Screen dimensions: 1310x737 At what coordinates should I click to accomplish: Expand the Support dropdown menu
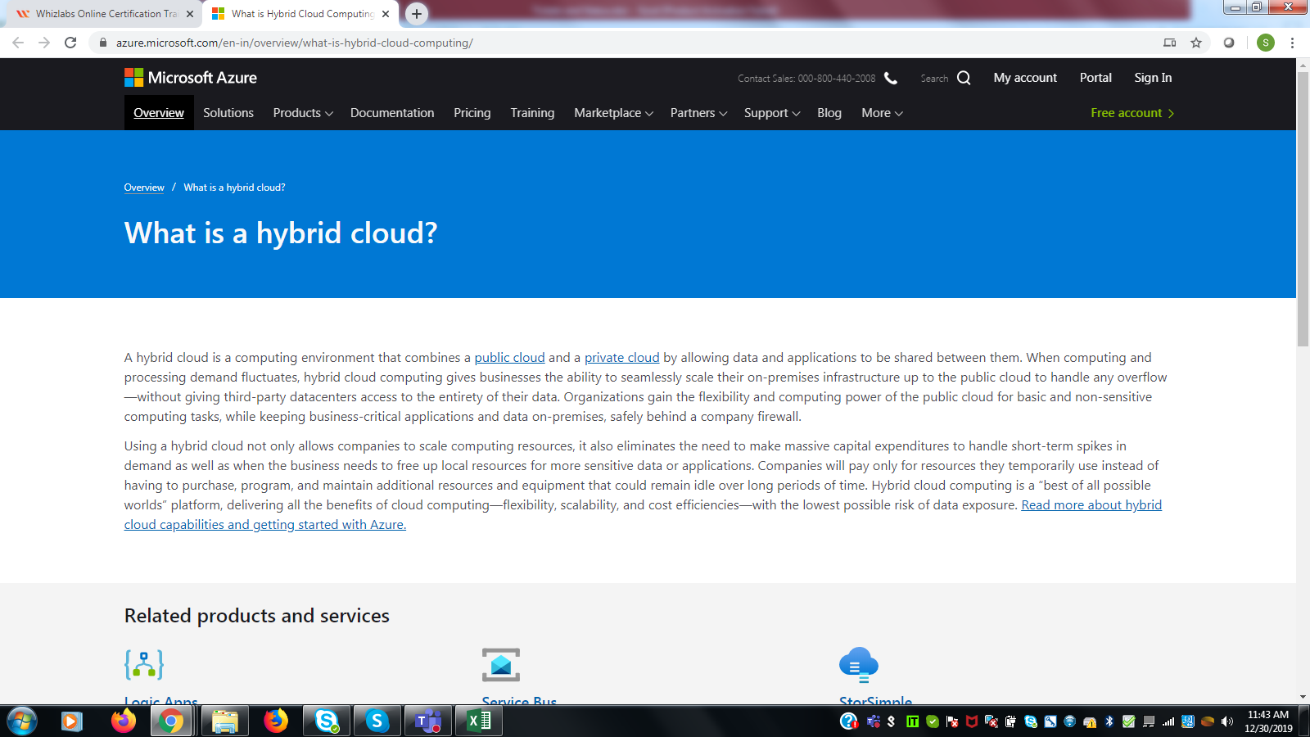[772, 113]
